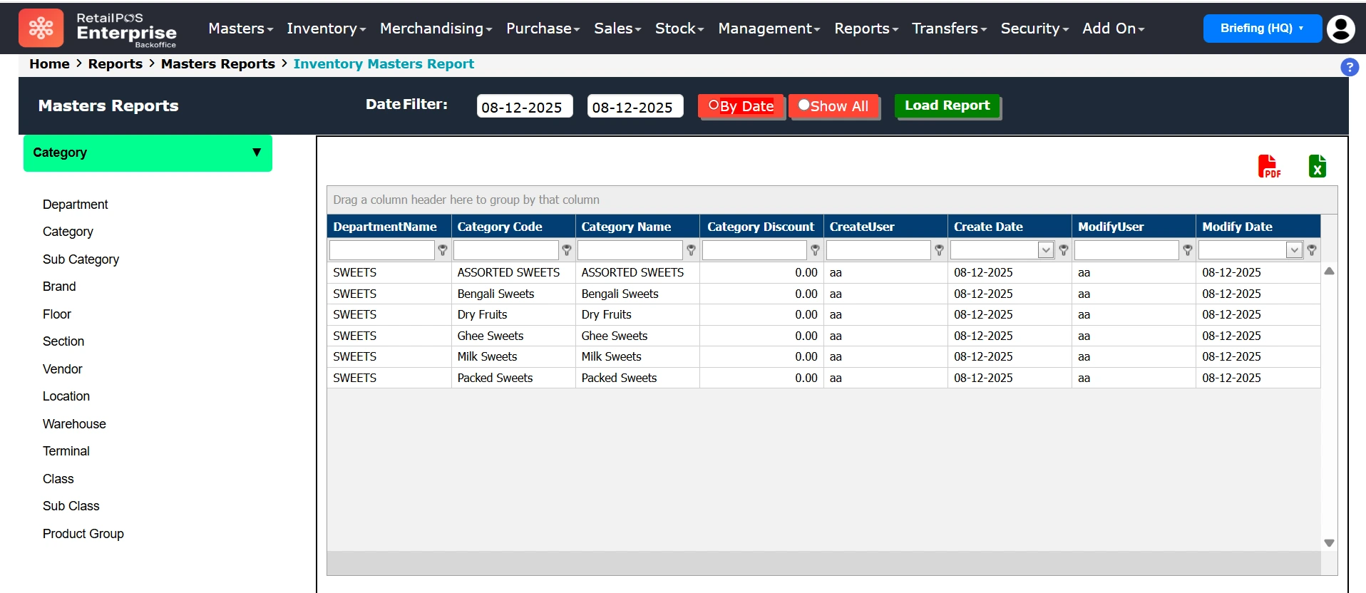Open the Inventory menu
The height and width of the screenshot is (593, 1366).
click(x=326, y=29)
